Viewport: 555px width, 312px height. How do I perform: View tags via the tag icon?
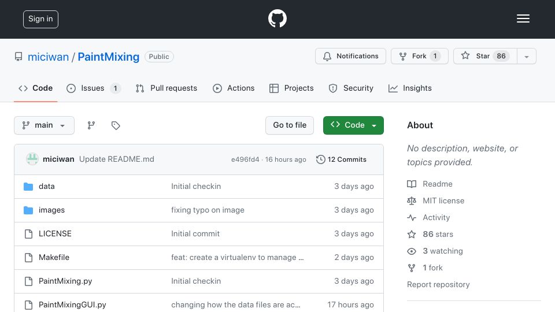[116, 125]
